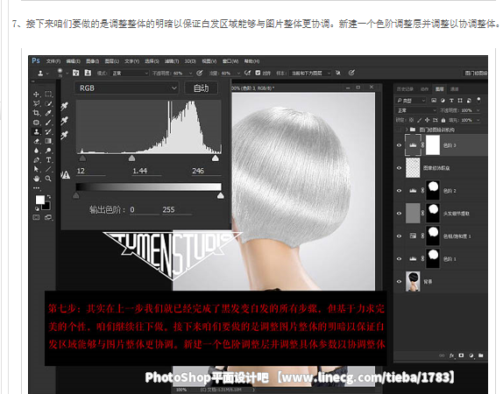Pick the black point eyedropper in Levels
This screenshot has height=394, width=503.
pyautogui.click(x=65, y=106)
